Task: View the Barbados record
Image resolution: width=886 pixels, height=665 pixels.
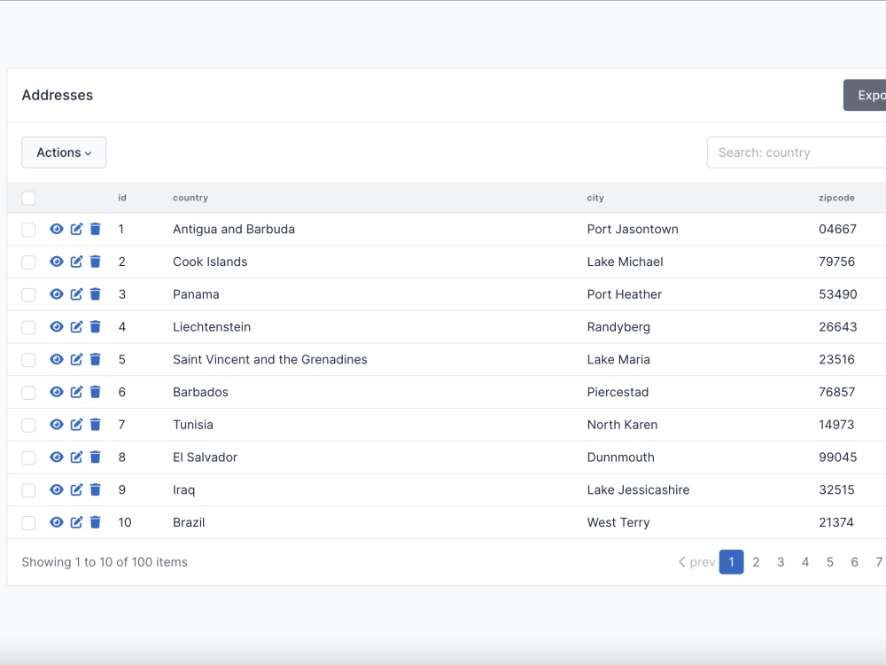Action: pyautogui.click(x=57, y=392)
